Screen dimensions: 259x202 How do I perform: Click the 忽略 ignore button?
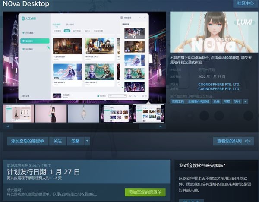coord(75,141)
